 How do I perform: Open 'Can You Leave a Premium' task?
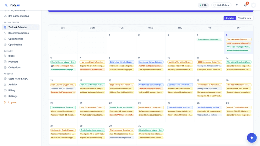coord(180,85)
